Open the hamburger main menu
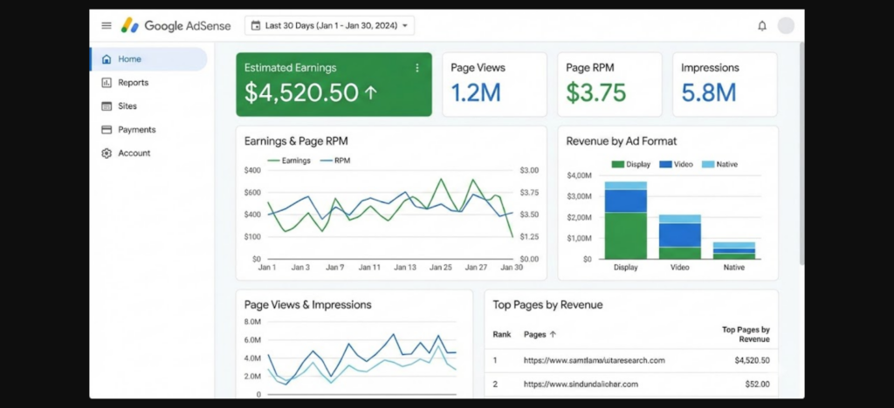 (106, 25)
